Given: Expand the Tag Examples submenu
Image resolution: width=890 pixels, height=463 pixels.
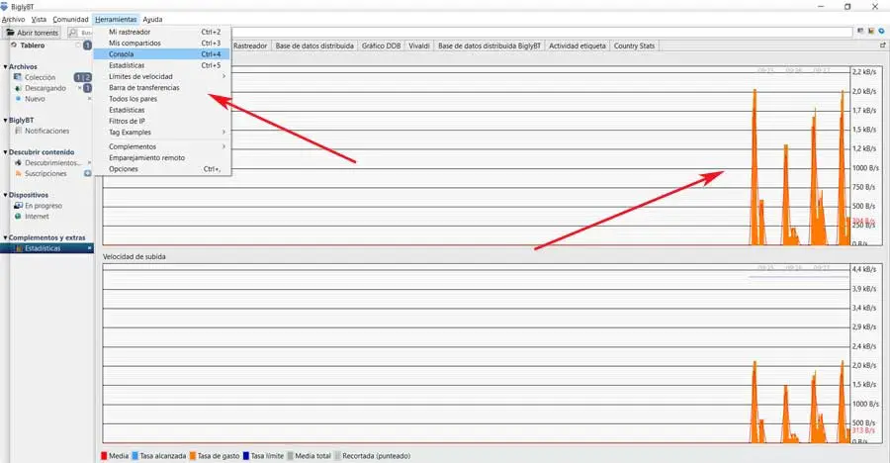Looking at the screenshot, I should [223, 132].
